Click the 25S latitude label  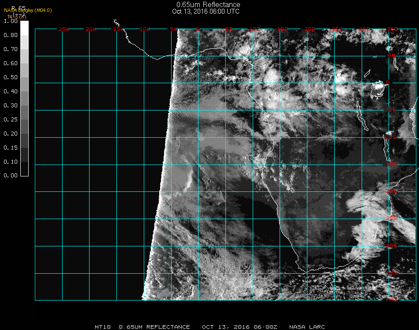(392, 218)
